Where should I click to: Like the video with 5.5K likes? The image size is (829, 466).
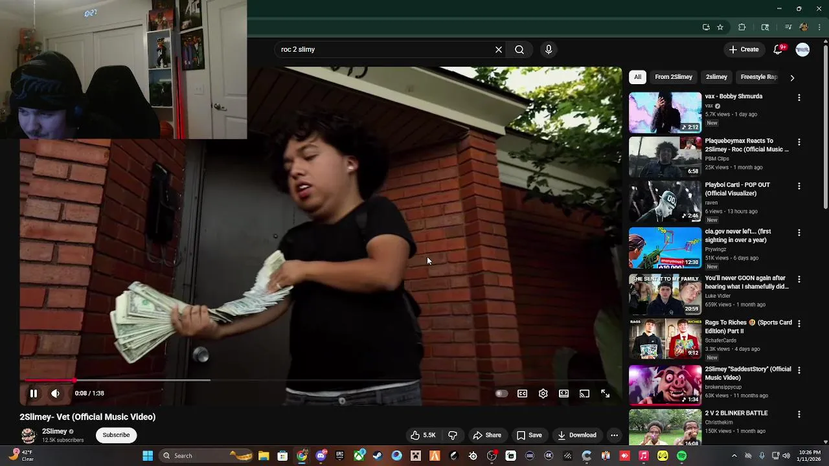tap(423, 435)
